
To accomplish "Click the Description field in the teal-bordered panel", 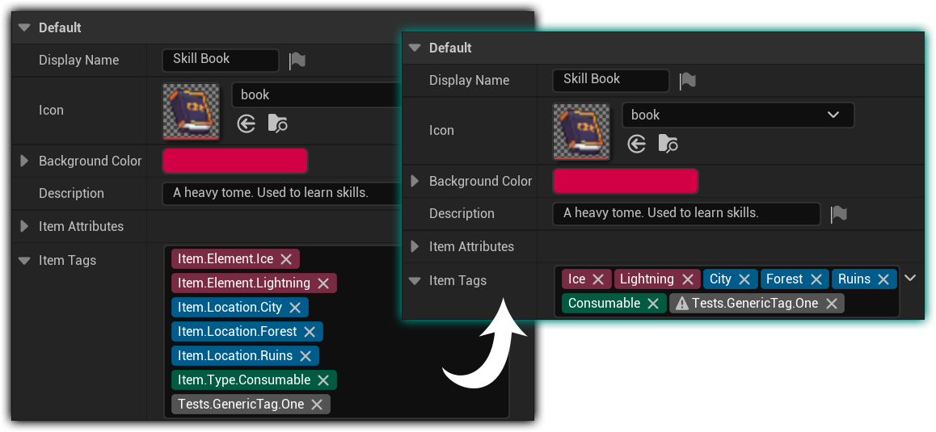I will (x=685, y=214).
